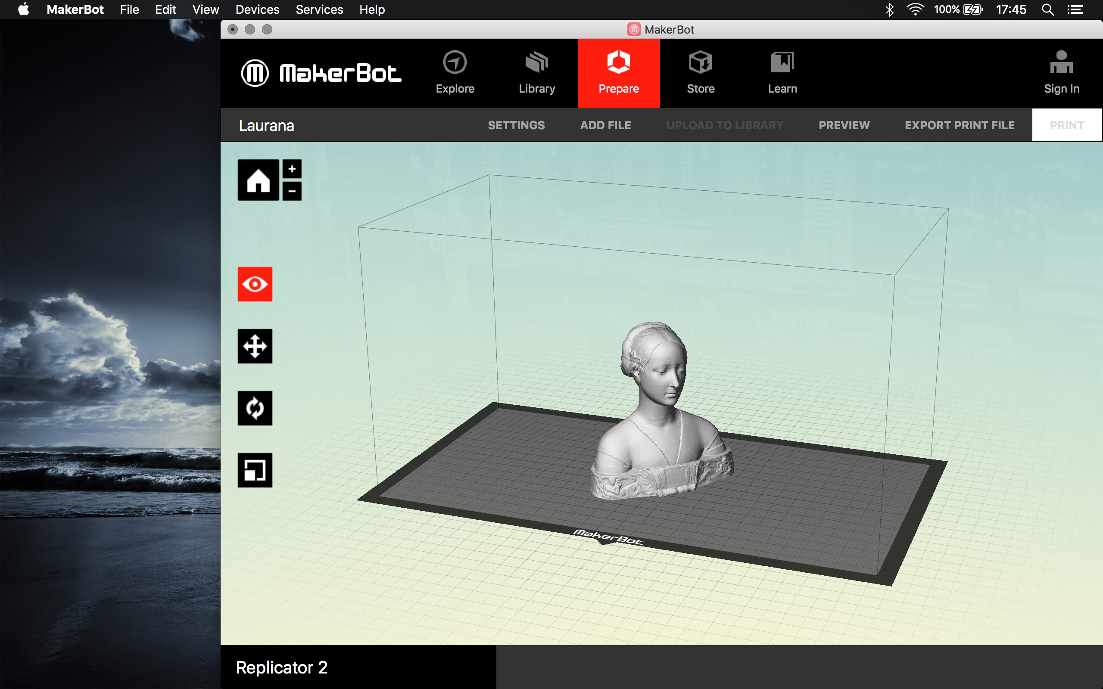Select the Scale tool icon
The width and height of the screenshot is (1103, 689).
(255, 470)
